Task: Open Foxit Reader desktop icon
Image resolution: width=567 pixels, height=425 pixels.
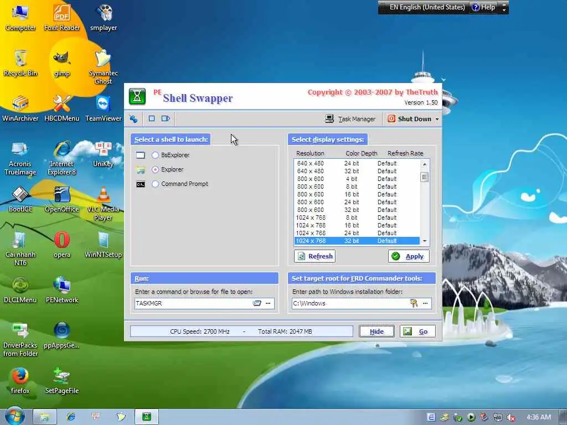Action: click(x=62, y=17)
